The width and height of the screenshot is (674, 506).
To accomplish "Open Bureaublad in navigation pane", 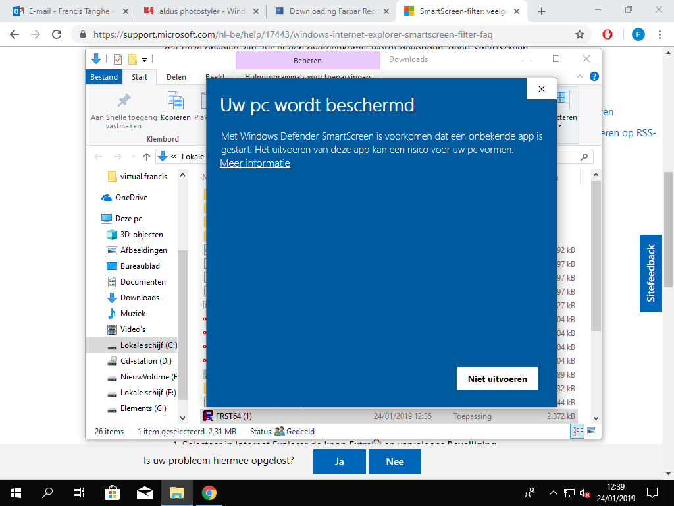I will coord(133,266).
